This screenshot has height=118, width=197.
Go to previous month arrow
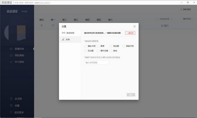(x=157, y=19)
